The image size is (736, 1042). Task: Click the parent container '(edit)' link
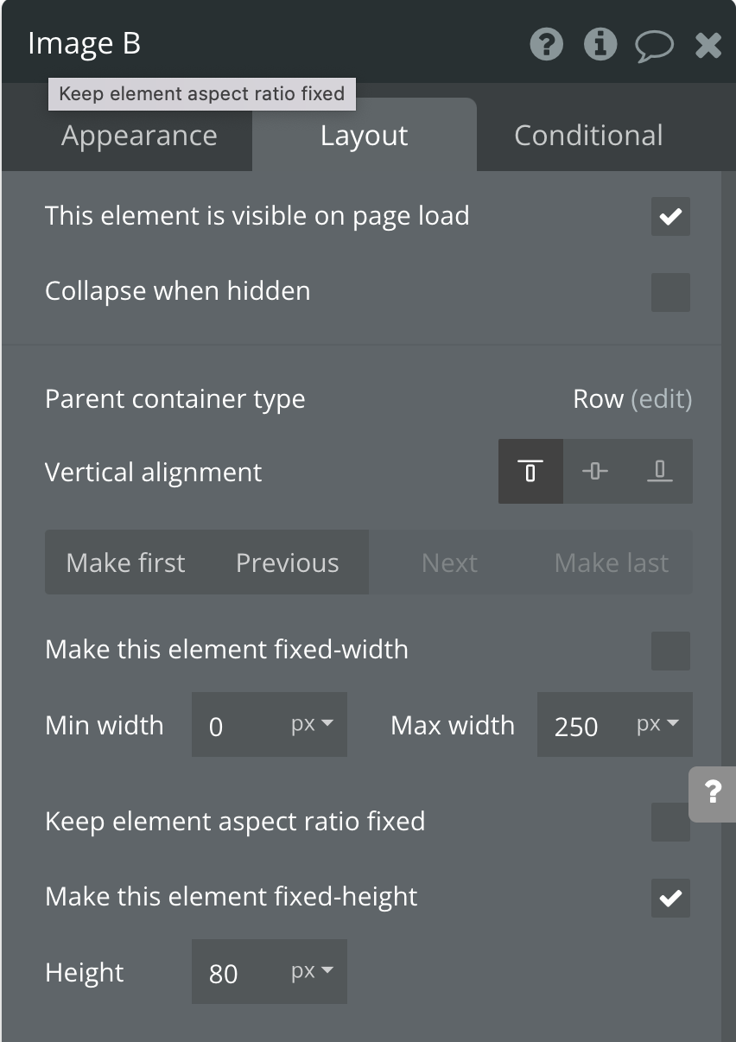click(662, 399)
